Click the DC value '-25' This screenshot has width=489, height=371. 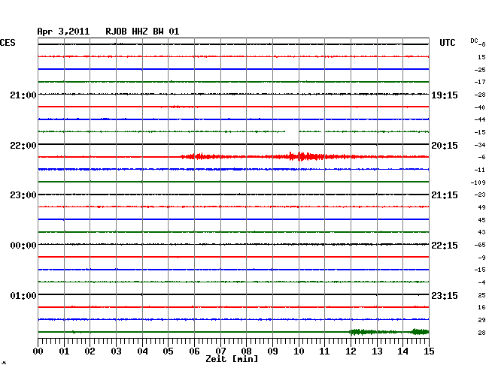click(x=480, y=70)
